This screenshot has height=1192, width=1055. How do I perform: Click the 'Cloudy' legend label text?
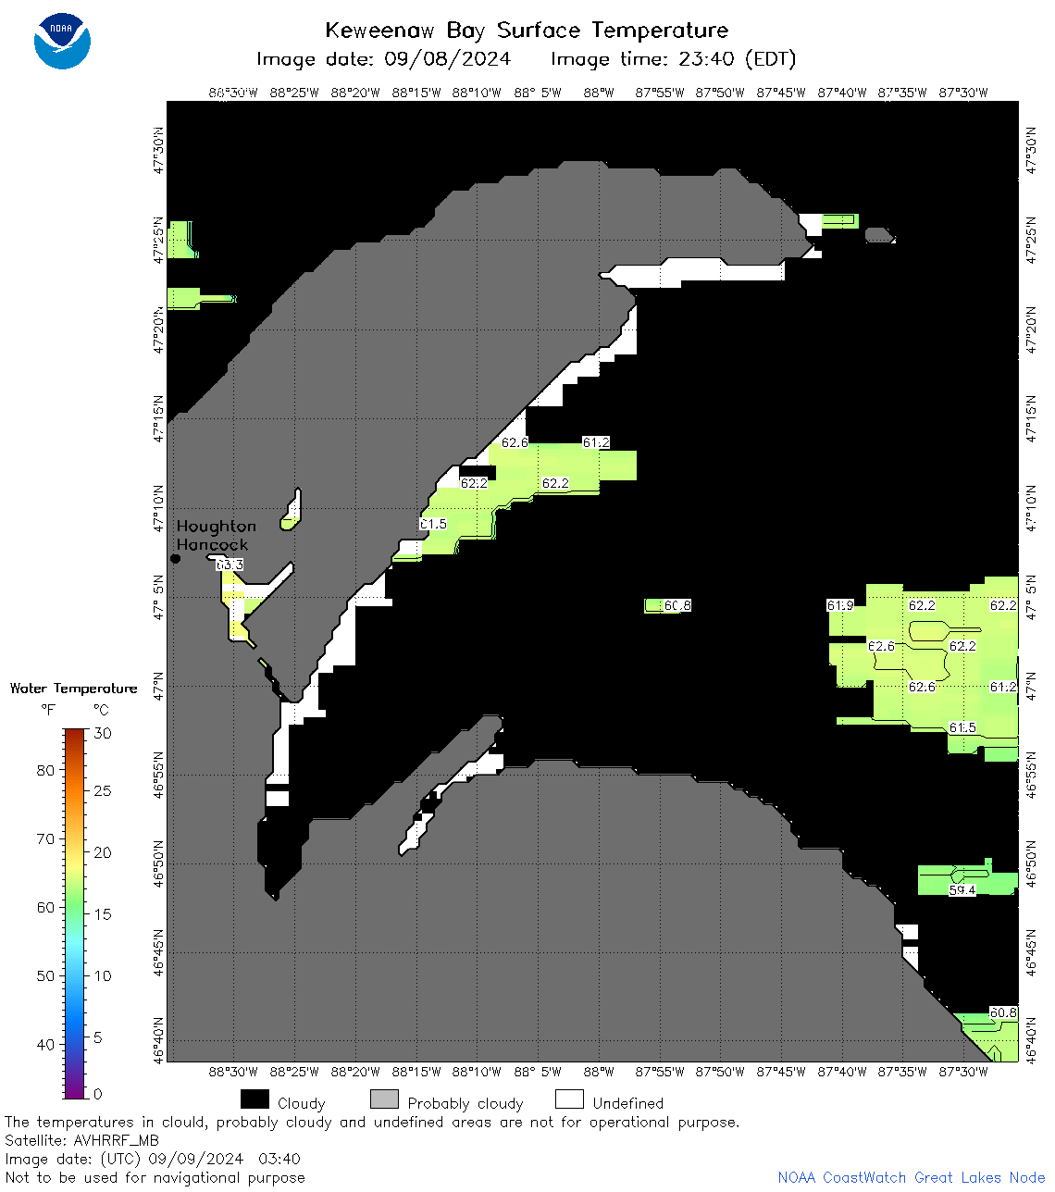(x=302, y=1103)
